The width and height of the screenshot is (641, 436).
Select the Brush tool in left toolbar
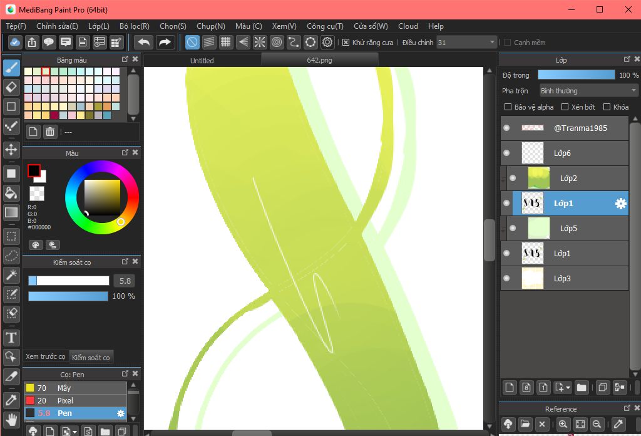11,68
